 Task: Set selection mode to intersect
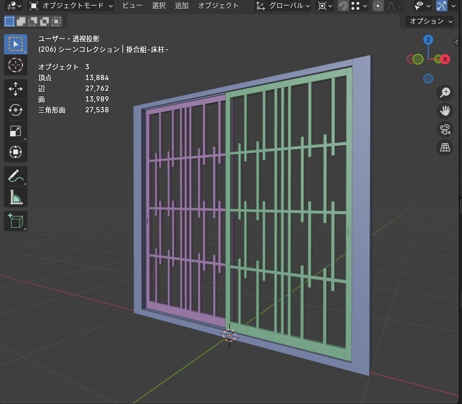(x=56, y=21)
